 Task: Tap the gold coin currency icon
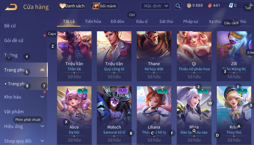pyautogui.click(x=189, y=5)
